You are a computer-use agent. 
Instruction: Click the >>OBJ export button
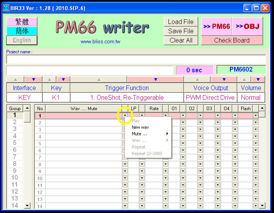click(248, 26)
